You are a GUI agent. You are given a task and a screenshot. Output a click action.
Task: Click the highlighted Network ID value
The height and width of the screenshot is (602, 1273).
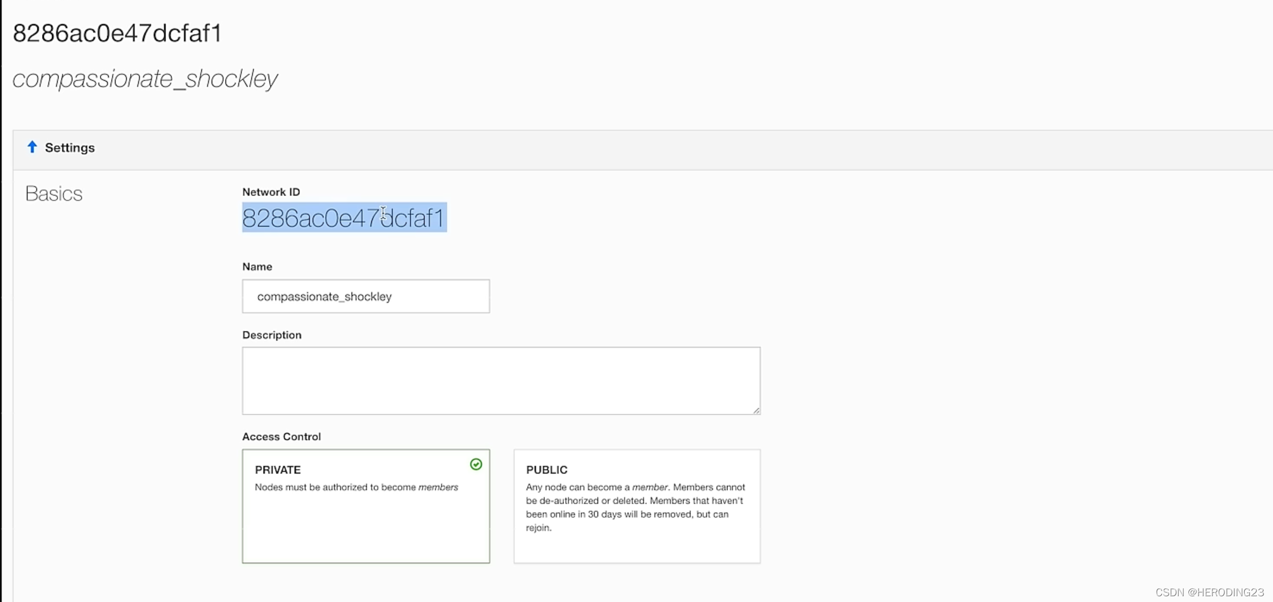[344, 218]
